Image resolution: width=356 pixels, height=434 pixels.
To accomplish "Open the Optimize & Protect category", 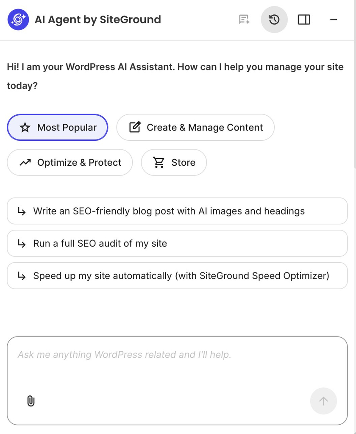I will pyautogui.click(x=70, y=162).
